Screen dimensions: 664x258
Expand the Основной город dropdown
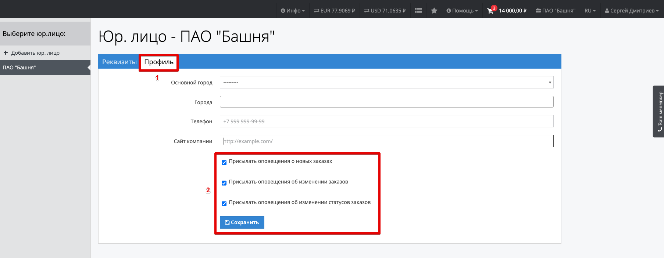(386, 83)
